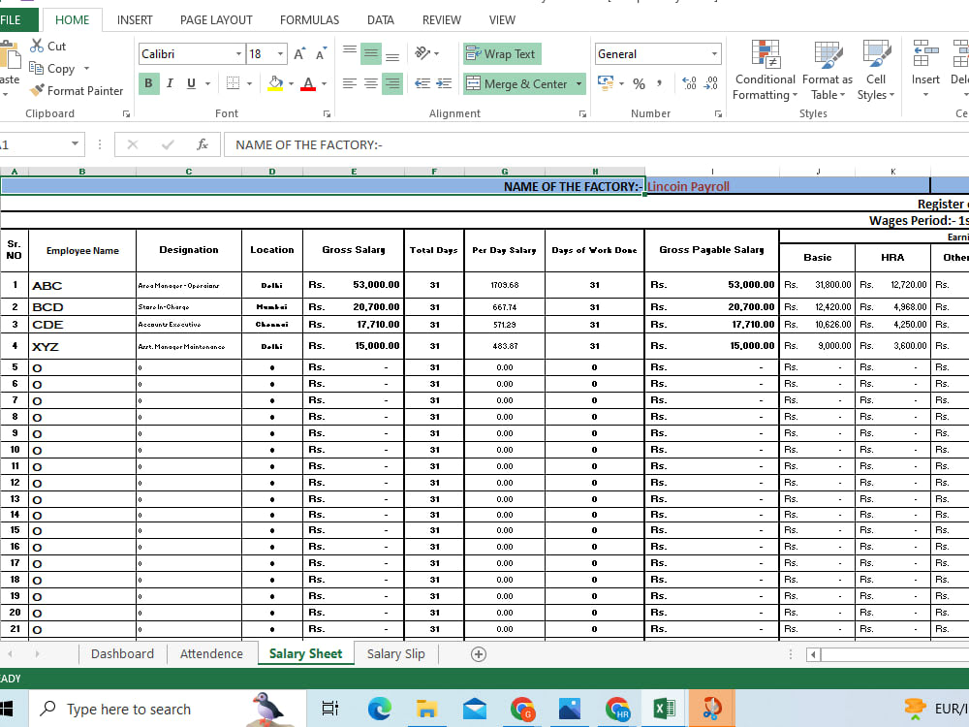The height and width of the screenshot is (727, 969).
Task: Toggle Merge & Center for the selection
Action: point(517,83)
